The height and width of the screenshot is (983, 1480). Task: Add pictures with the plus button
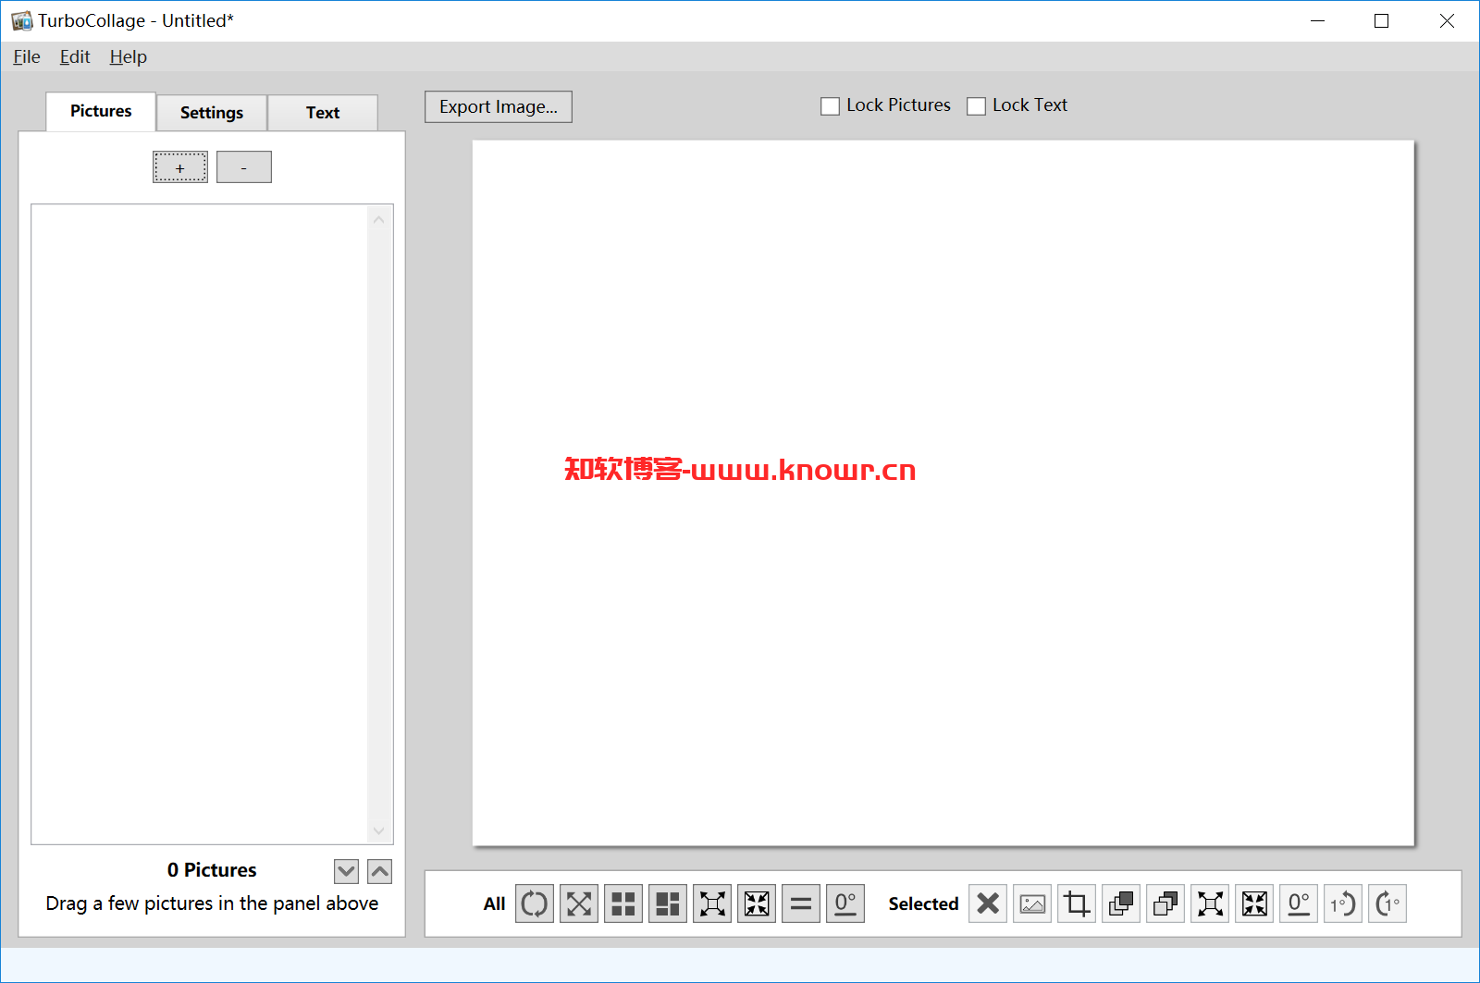[x=180, y=167]
